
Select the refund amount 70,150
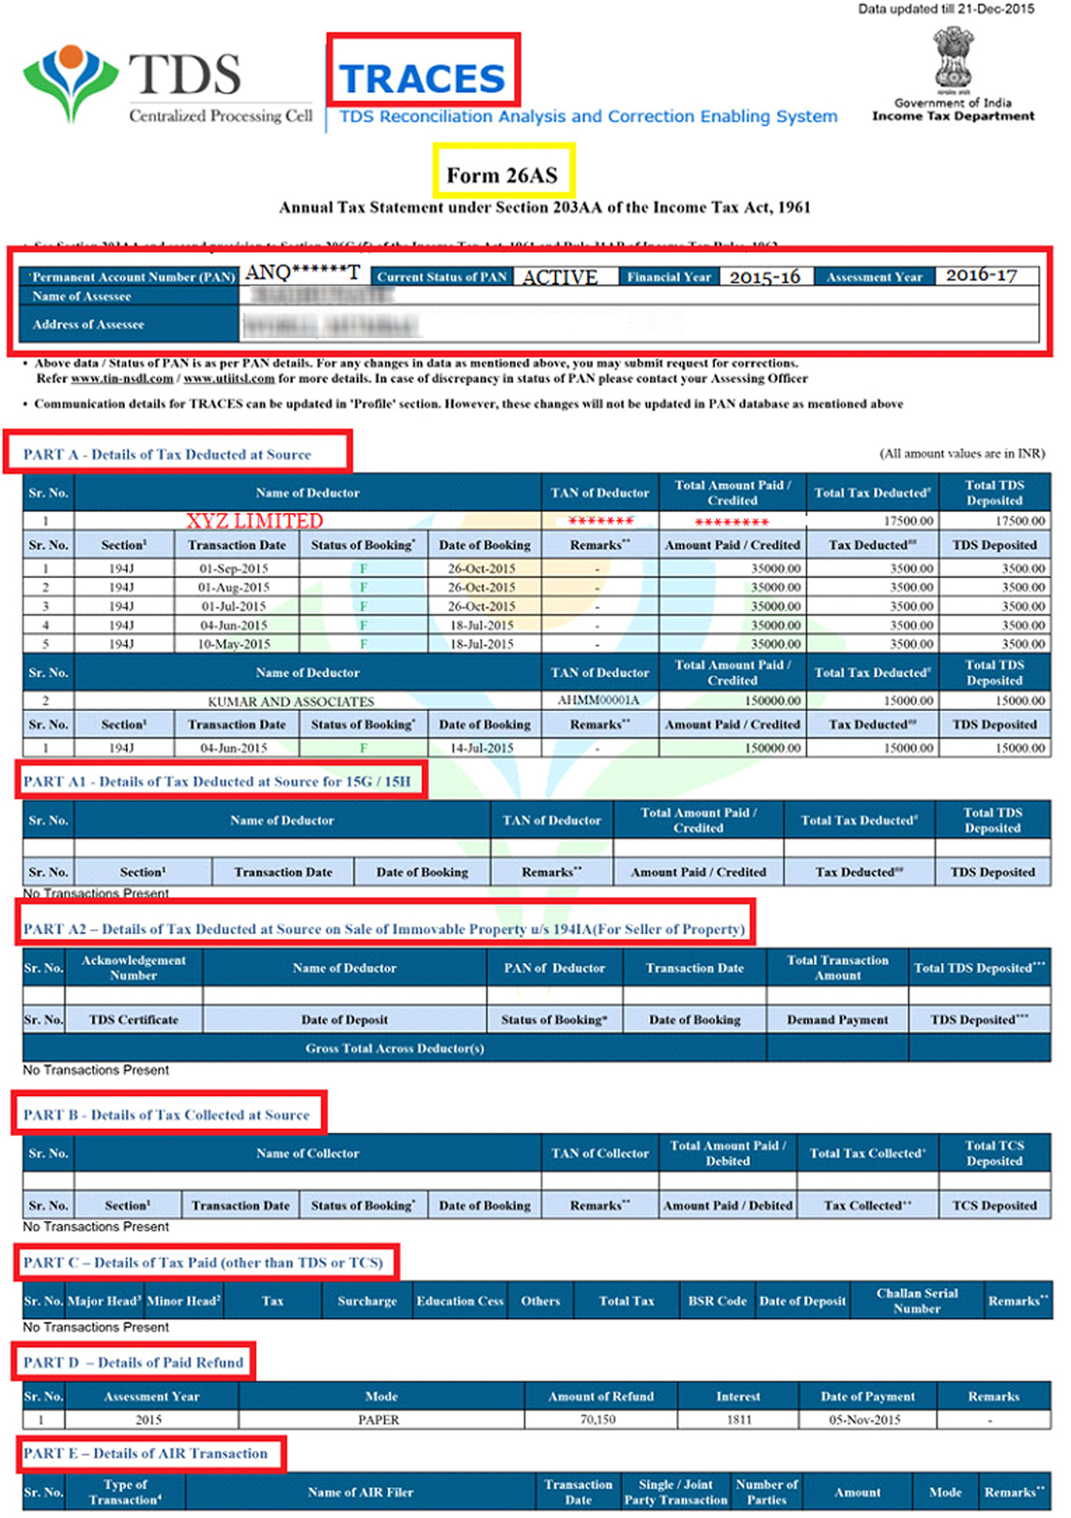598,1419
